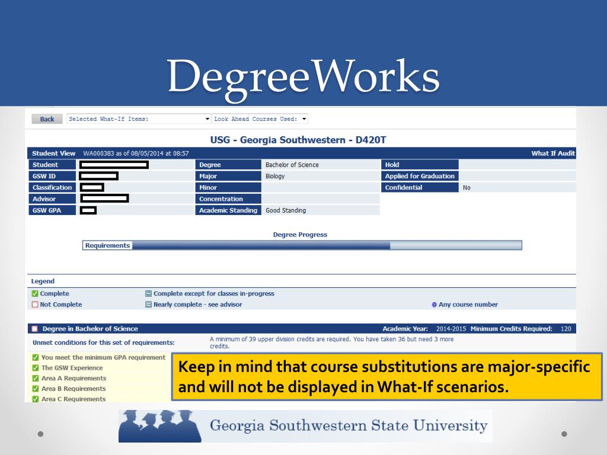Open the Look Ahead Courses Used dropdown
Screen dimensions: 607x455
click(260, 118)
